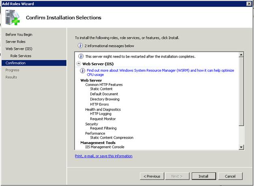Click info icon next to server restart message
This screenshot has width=254, height=186.
click(x=81, y=56)
